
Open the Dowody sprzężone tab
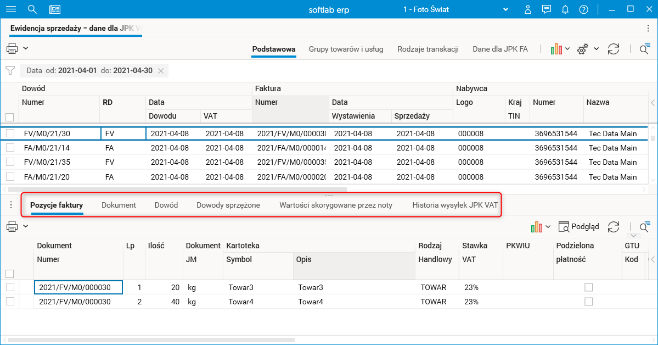228,205
